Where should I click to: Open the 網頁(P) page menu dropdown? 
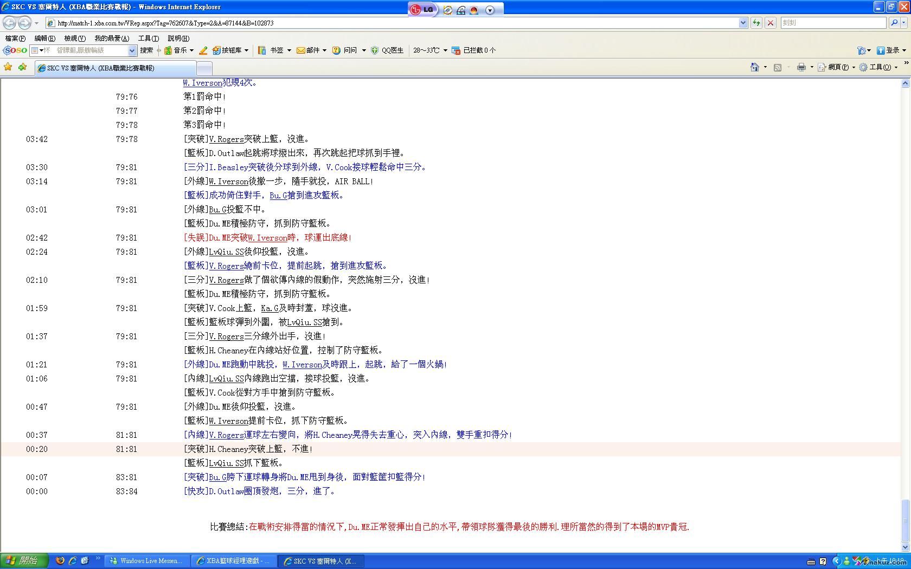[854, 67]
